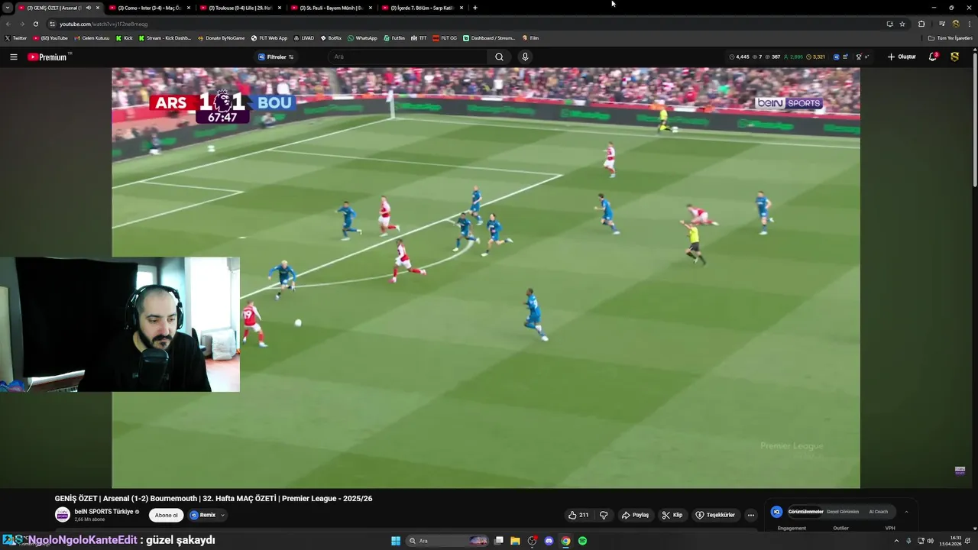Open the YouTube hamburger guide menu
Image resolution: width=978 pixels, height=550 pixels.
click(13, 57)
